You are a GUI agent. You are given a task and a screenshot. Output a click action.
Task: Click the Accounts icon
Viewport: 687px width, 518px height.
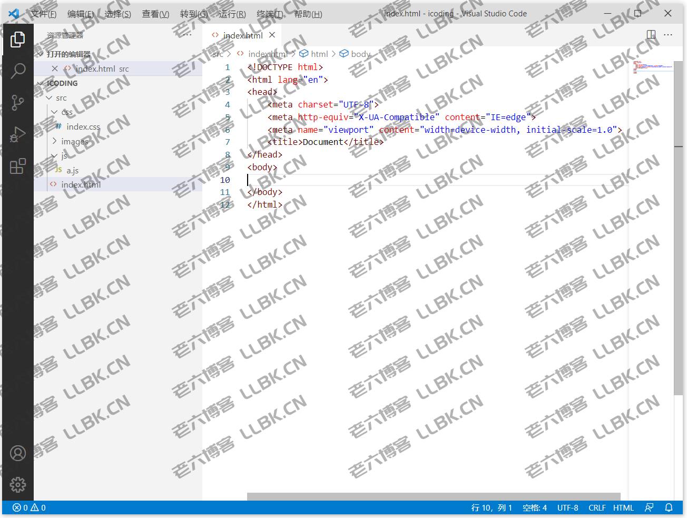18,453
